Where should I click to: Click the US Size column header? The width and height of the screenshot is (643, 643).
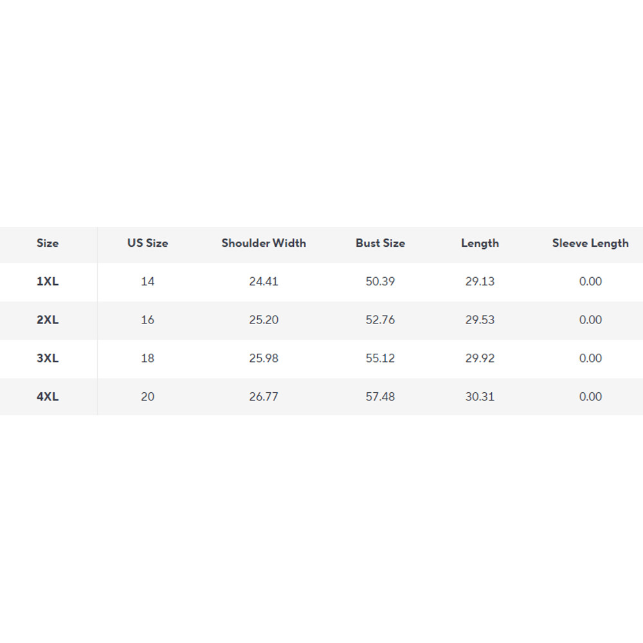pos(147,243)
